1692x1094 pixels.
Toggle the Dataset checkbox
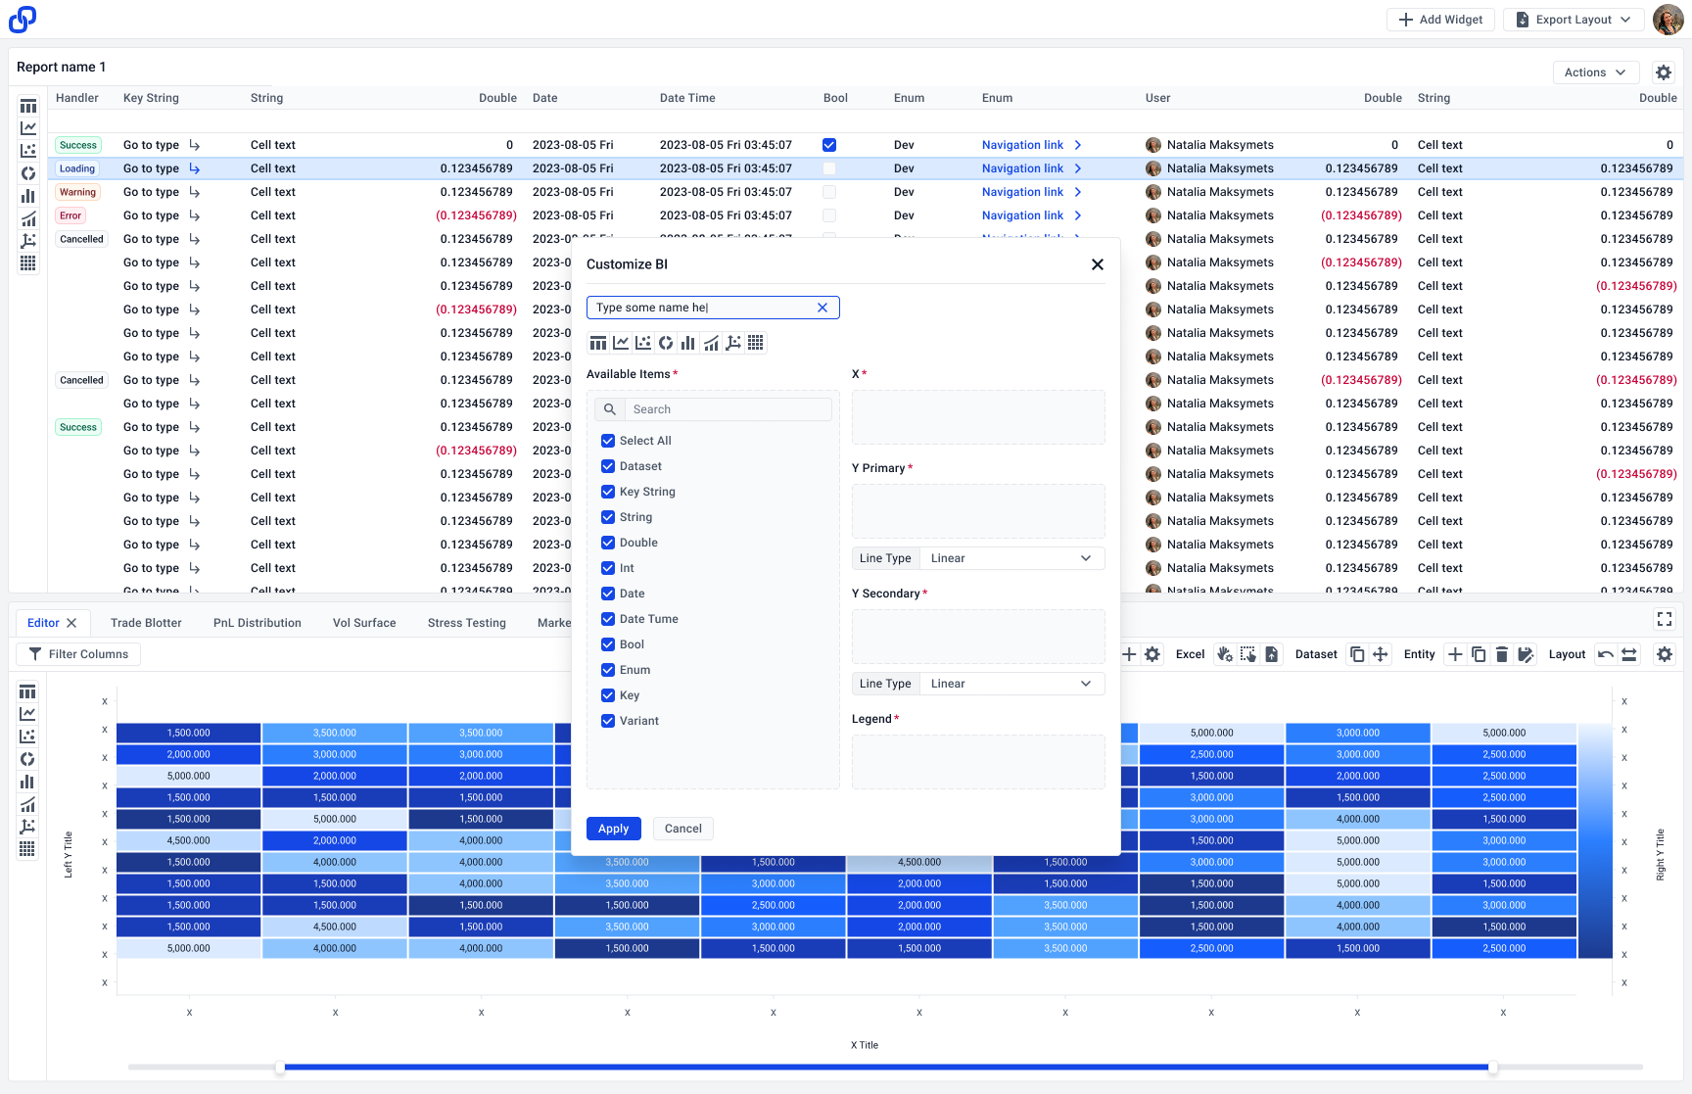(608, 466)
